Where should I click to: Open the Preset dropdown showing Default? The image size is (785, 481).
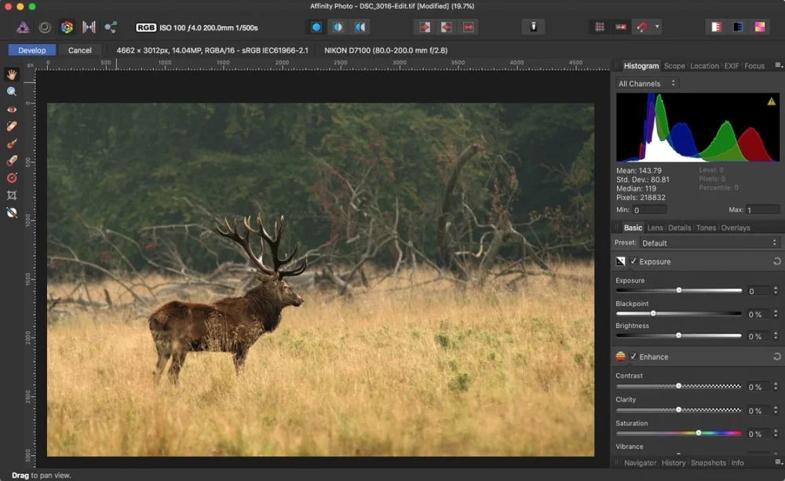coord(710,242)
